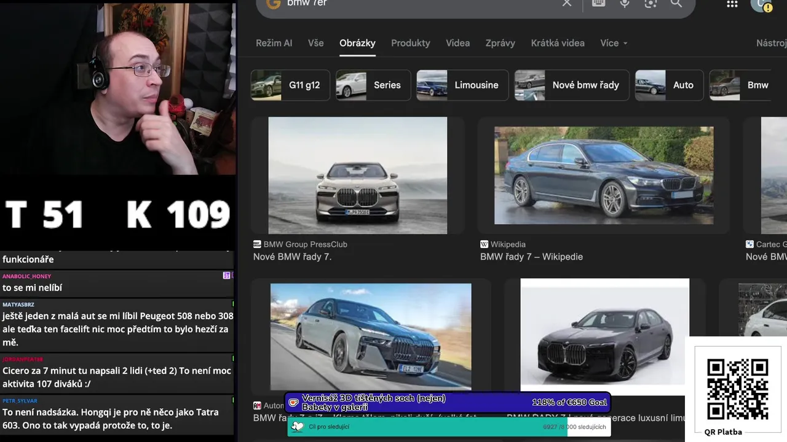The image size is (787, 442).
Task: Click the 'to se mi nelíbí' chat message
Action: (x=32, y=288)
